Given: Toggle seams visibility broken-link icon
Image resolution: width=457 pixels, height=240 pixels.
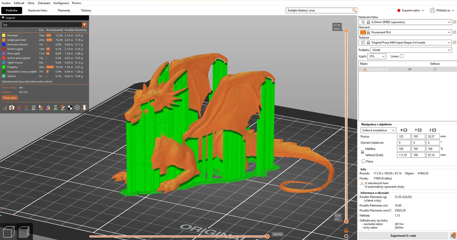Looking at the screenshot, I should coord(34,108).
